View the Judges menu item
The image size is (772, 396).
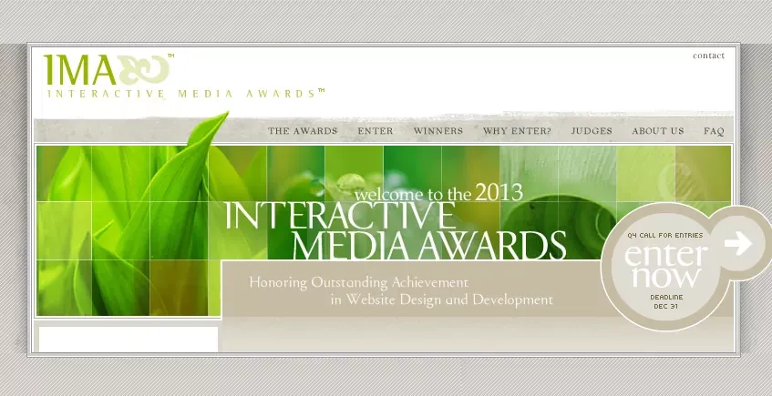point(592,131)
